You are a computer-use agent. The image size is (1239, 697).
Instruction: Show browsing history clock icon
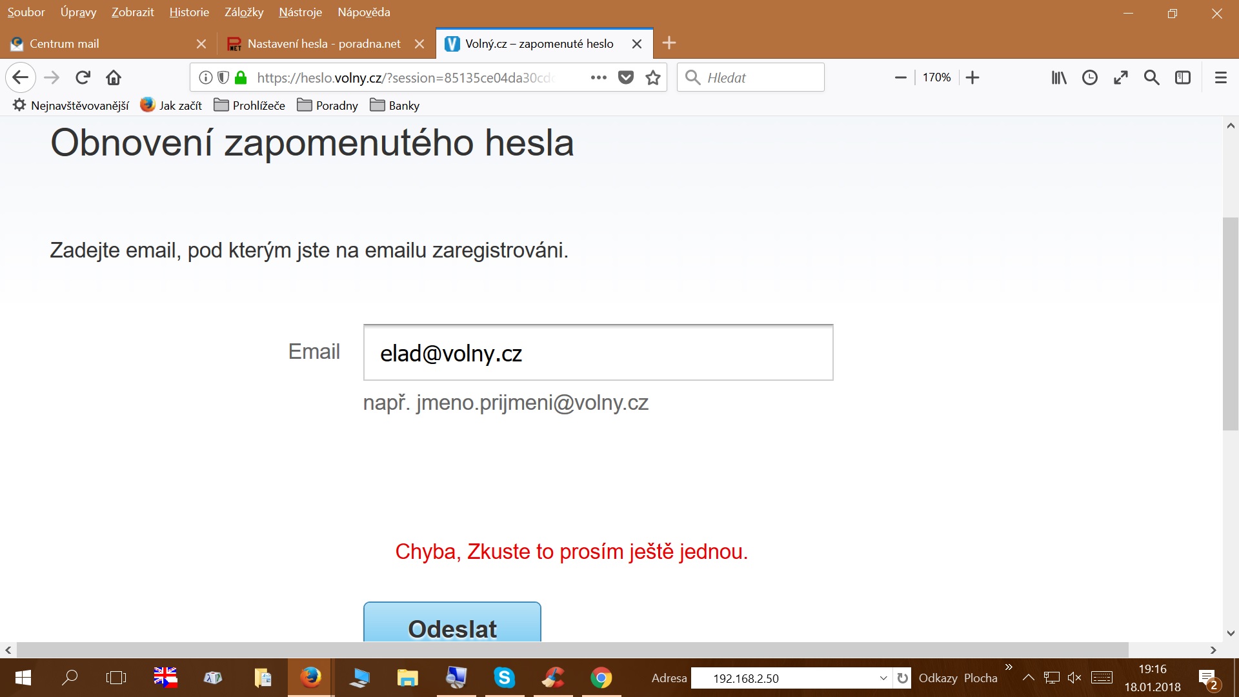tap(1089, 77)
